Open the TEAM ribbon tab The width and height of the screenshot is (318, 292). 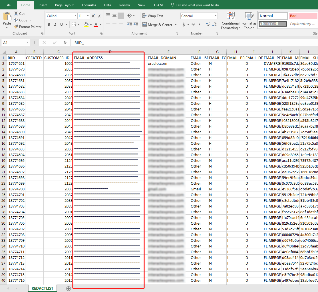tap(158, 5)
